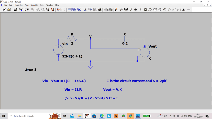The height and width of the screenshot is (119, 212).
Task: Select the Label Net tool
Action: tap(126, 10)
